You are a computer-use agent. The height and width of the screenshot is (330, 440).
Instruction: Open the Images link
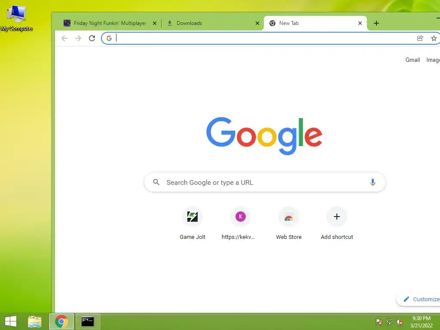433,60
